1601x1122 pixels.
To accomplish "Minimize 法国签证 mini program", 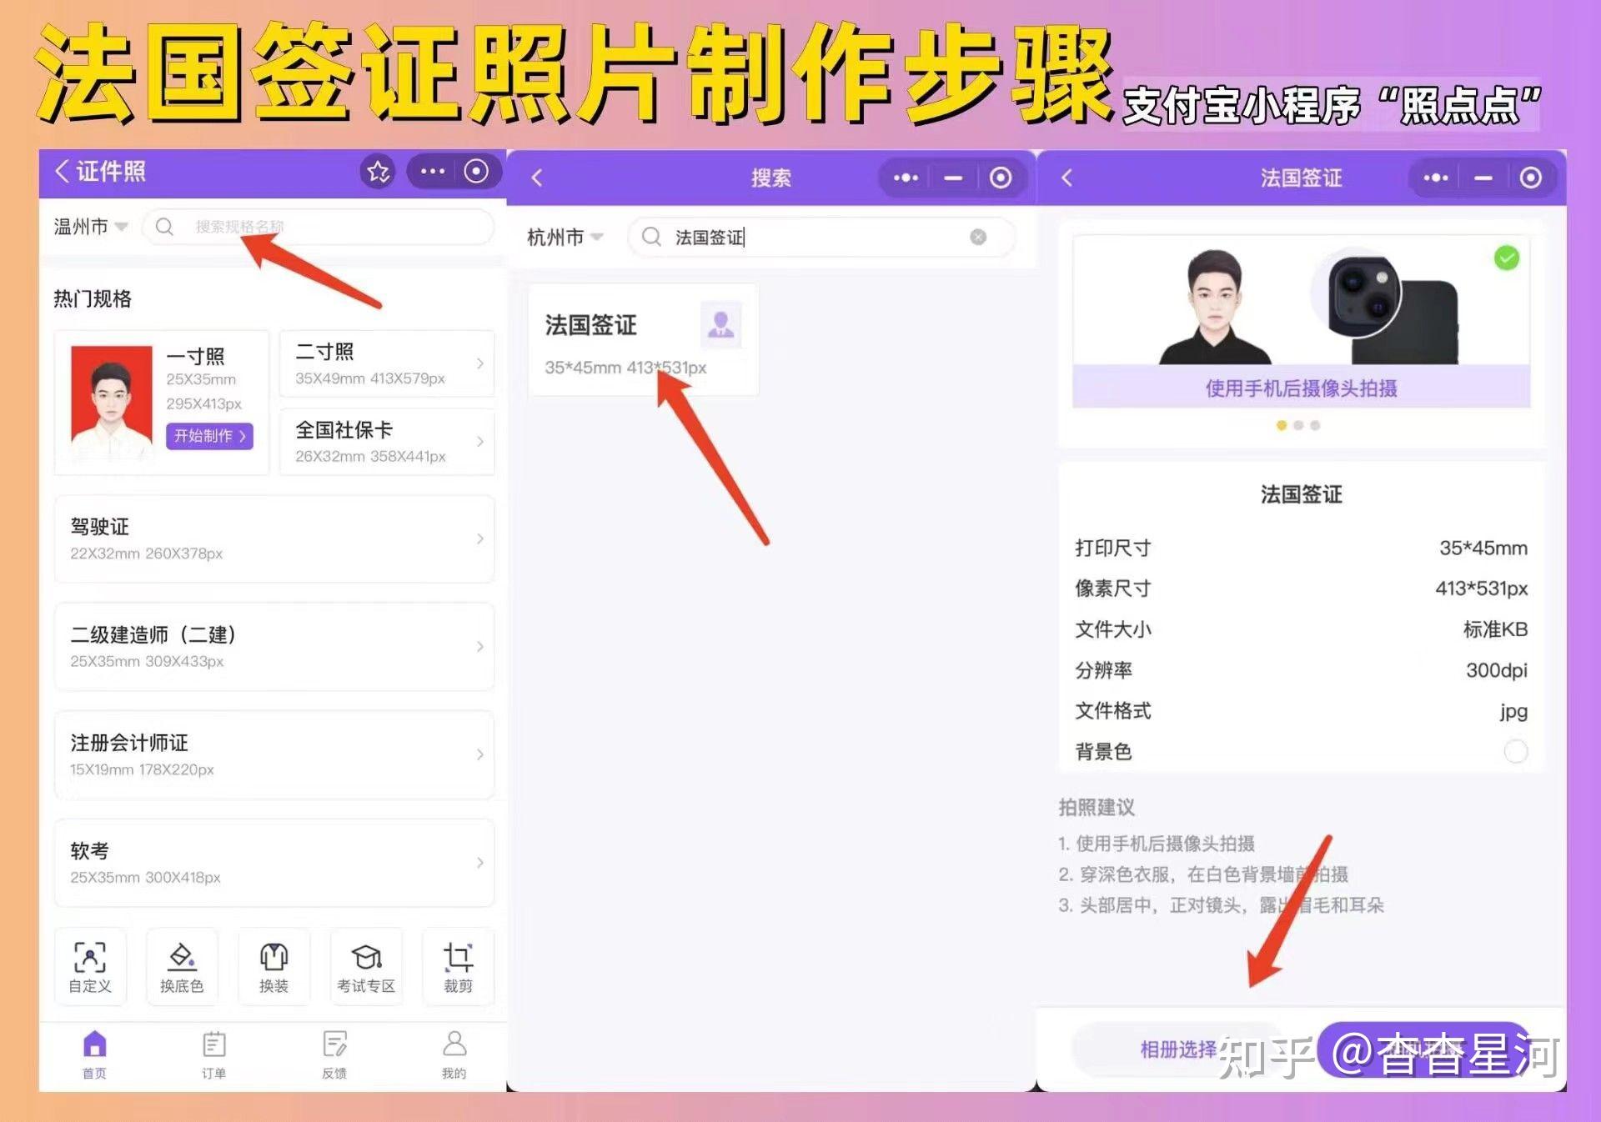I will (1483, 178).
